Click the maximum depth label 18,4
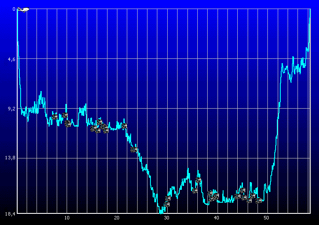319x225 pixels. click(x=10, y=214)
